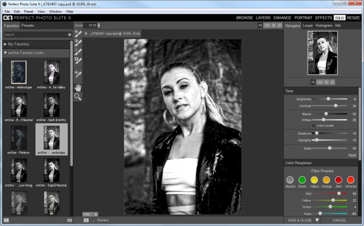Select the square target brush tool icon
Viewport: 364px width, 226px height.
coord(78,60)
